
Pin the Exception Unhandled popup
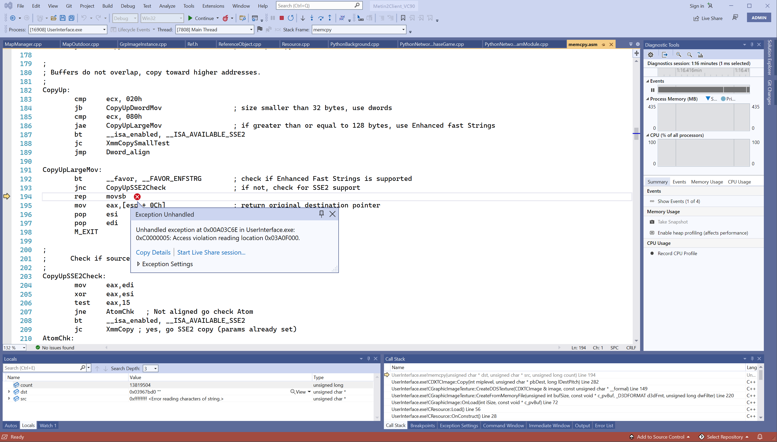321,214
